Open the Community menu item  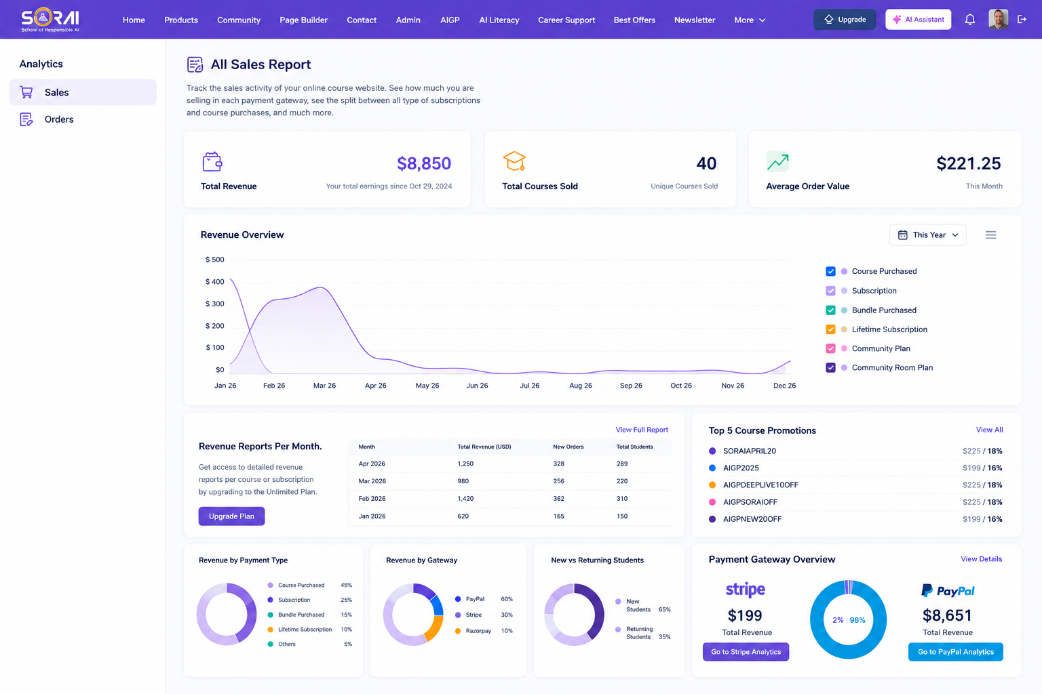pyautogui.click(x=239, y=20)
